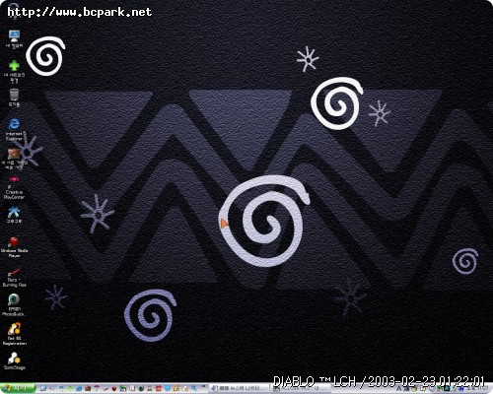The height and width of the screenshot is (394, 493).
Task: Open the My Computer desktop icon
Action: (x=14, y=39)
